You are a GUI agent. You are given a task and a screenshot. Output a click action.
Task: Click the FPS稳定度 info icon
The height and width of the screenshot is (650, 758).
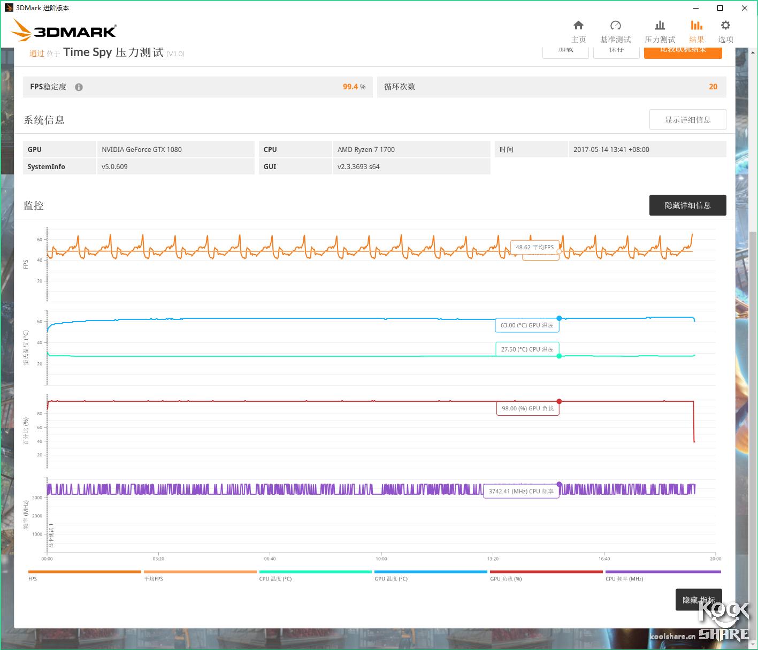click(x=78, y=87)
